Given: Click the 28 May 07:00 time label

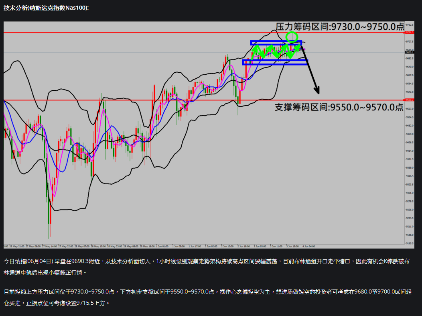Looking at the screenshot, I should click(x=82, y=246).
